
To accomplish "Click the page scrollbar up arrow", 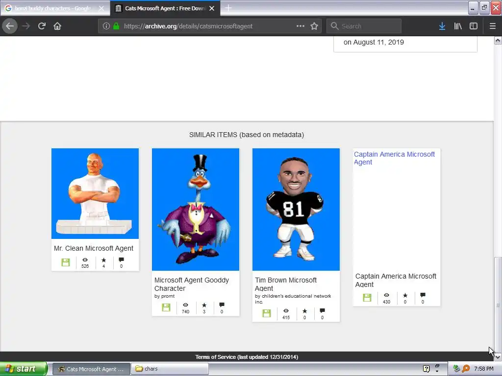I will (498, 40).
